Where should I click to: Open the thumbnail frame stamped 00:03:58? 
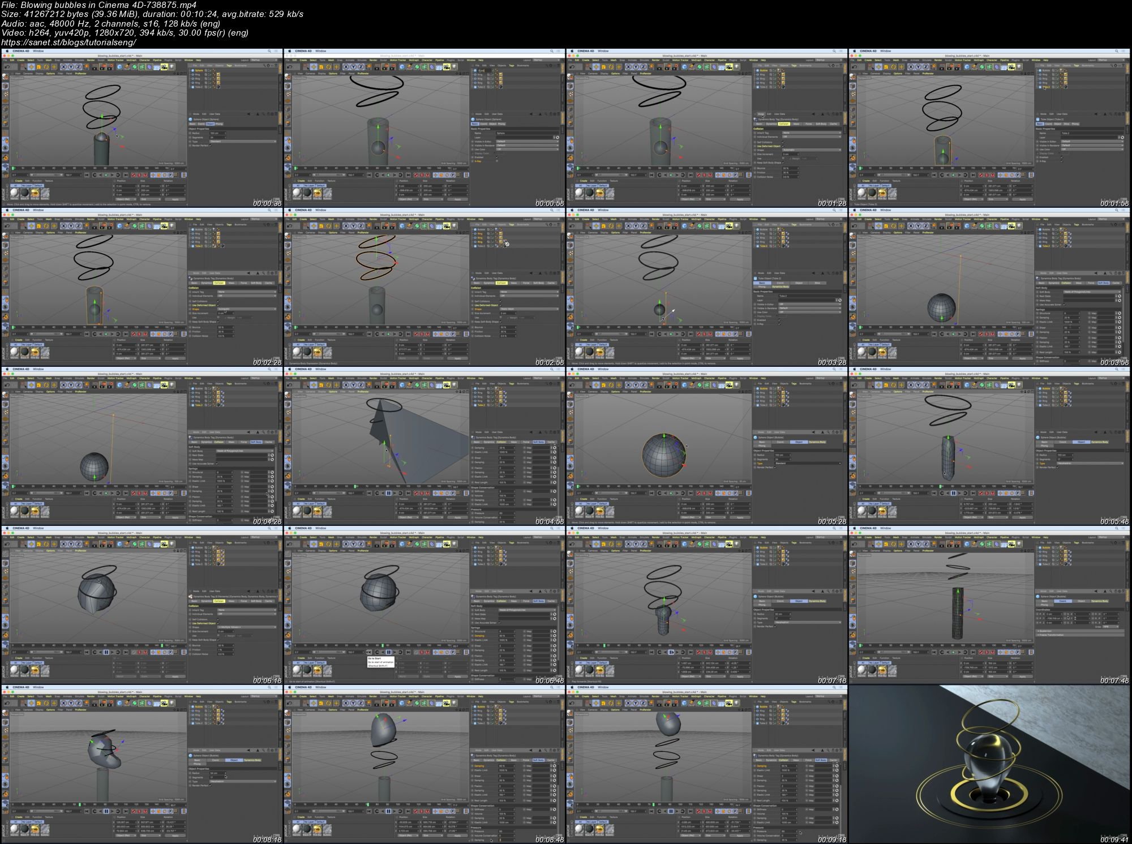pos(990,287)
